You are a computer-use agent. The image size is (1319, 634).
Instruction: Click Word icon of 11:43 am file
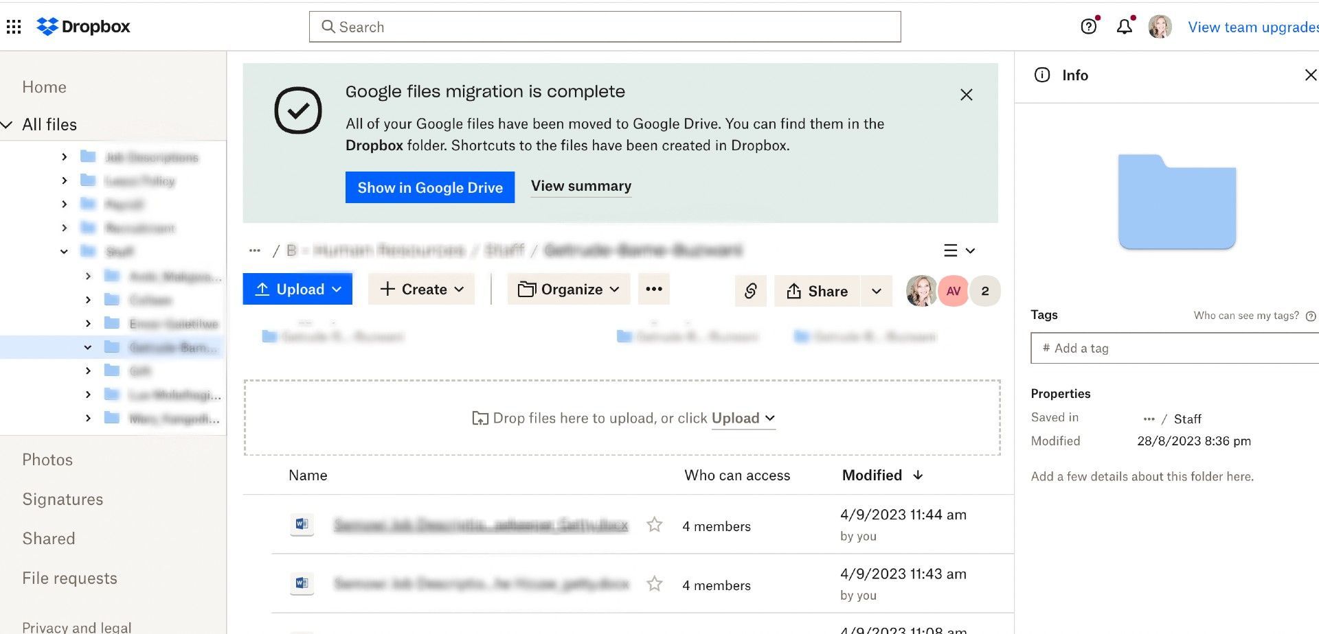(302, 584)
